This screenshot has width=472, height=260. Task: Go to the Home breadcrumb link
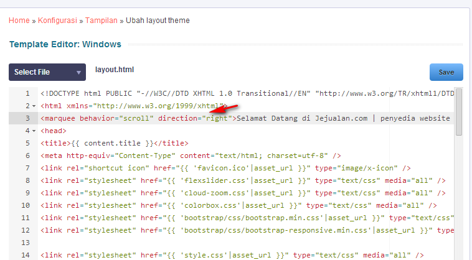(19, 21)
